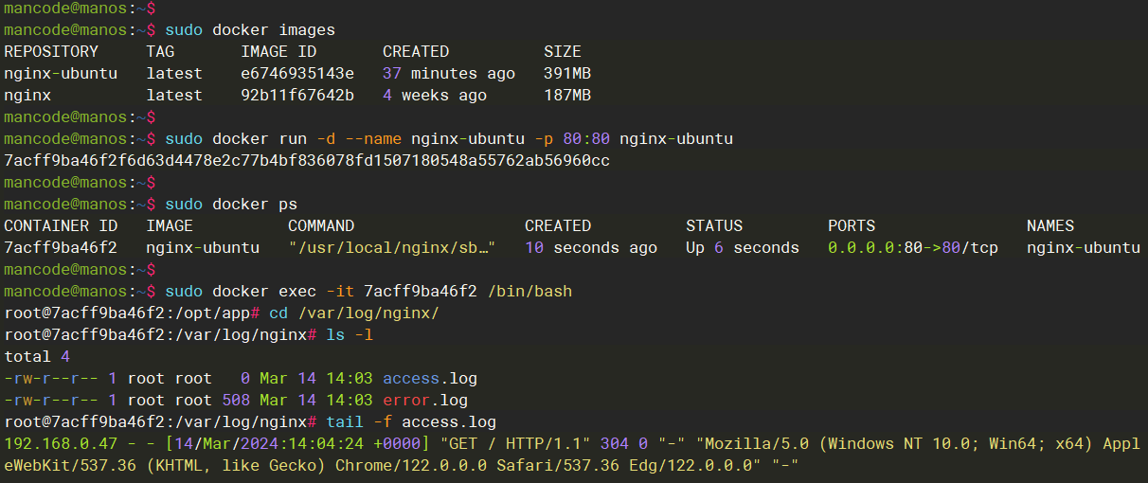The height and width of the screenshot is (483, 1148).
Task: Click the nginx image ID 92b11f67642b
Action: click(297, 95)
